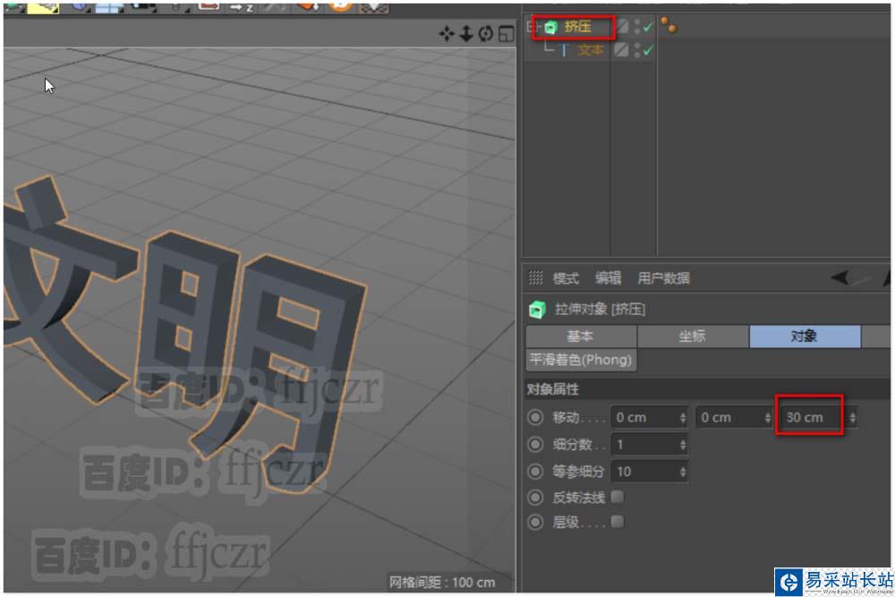Click the layer square on the 挤压 row
This screenshot has width=895, height=597.
tap(622, 26)
